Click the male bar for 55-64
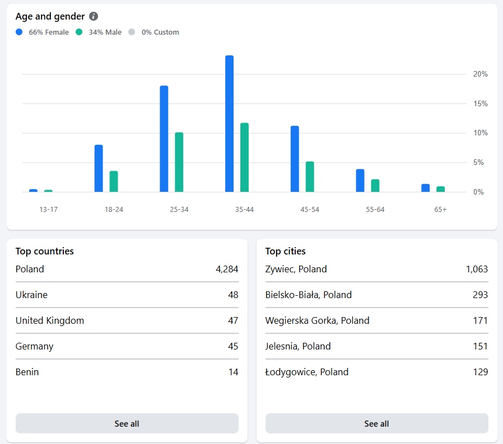The height and width of the screenshot is (444, 503). pos(375,186)
